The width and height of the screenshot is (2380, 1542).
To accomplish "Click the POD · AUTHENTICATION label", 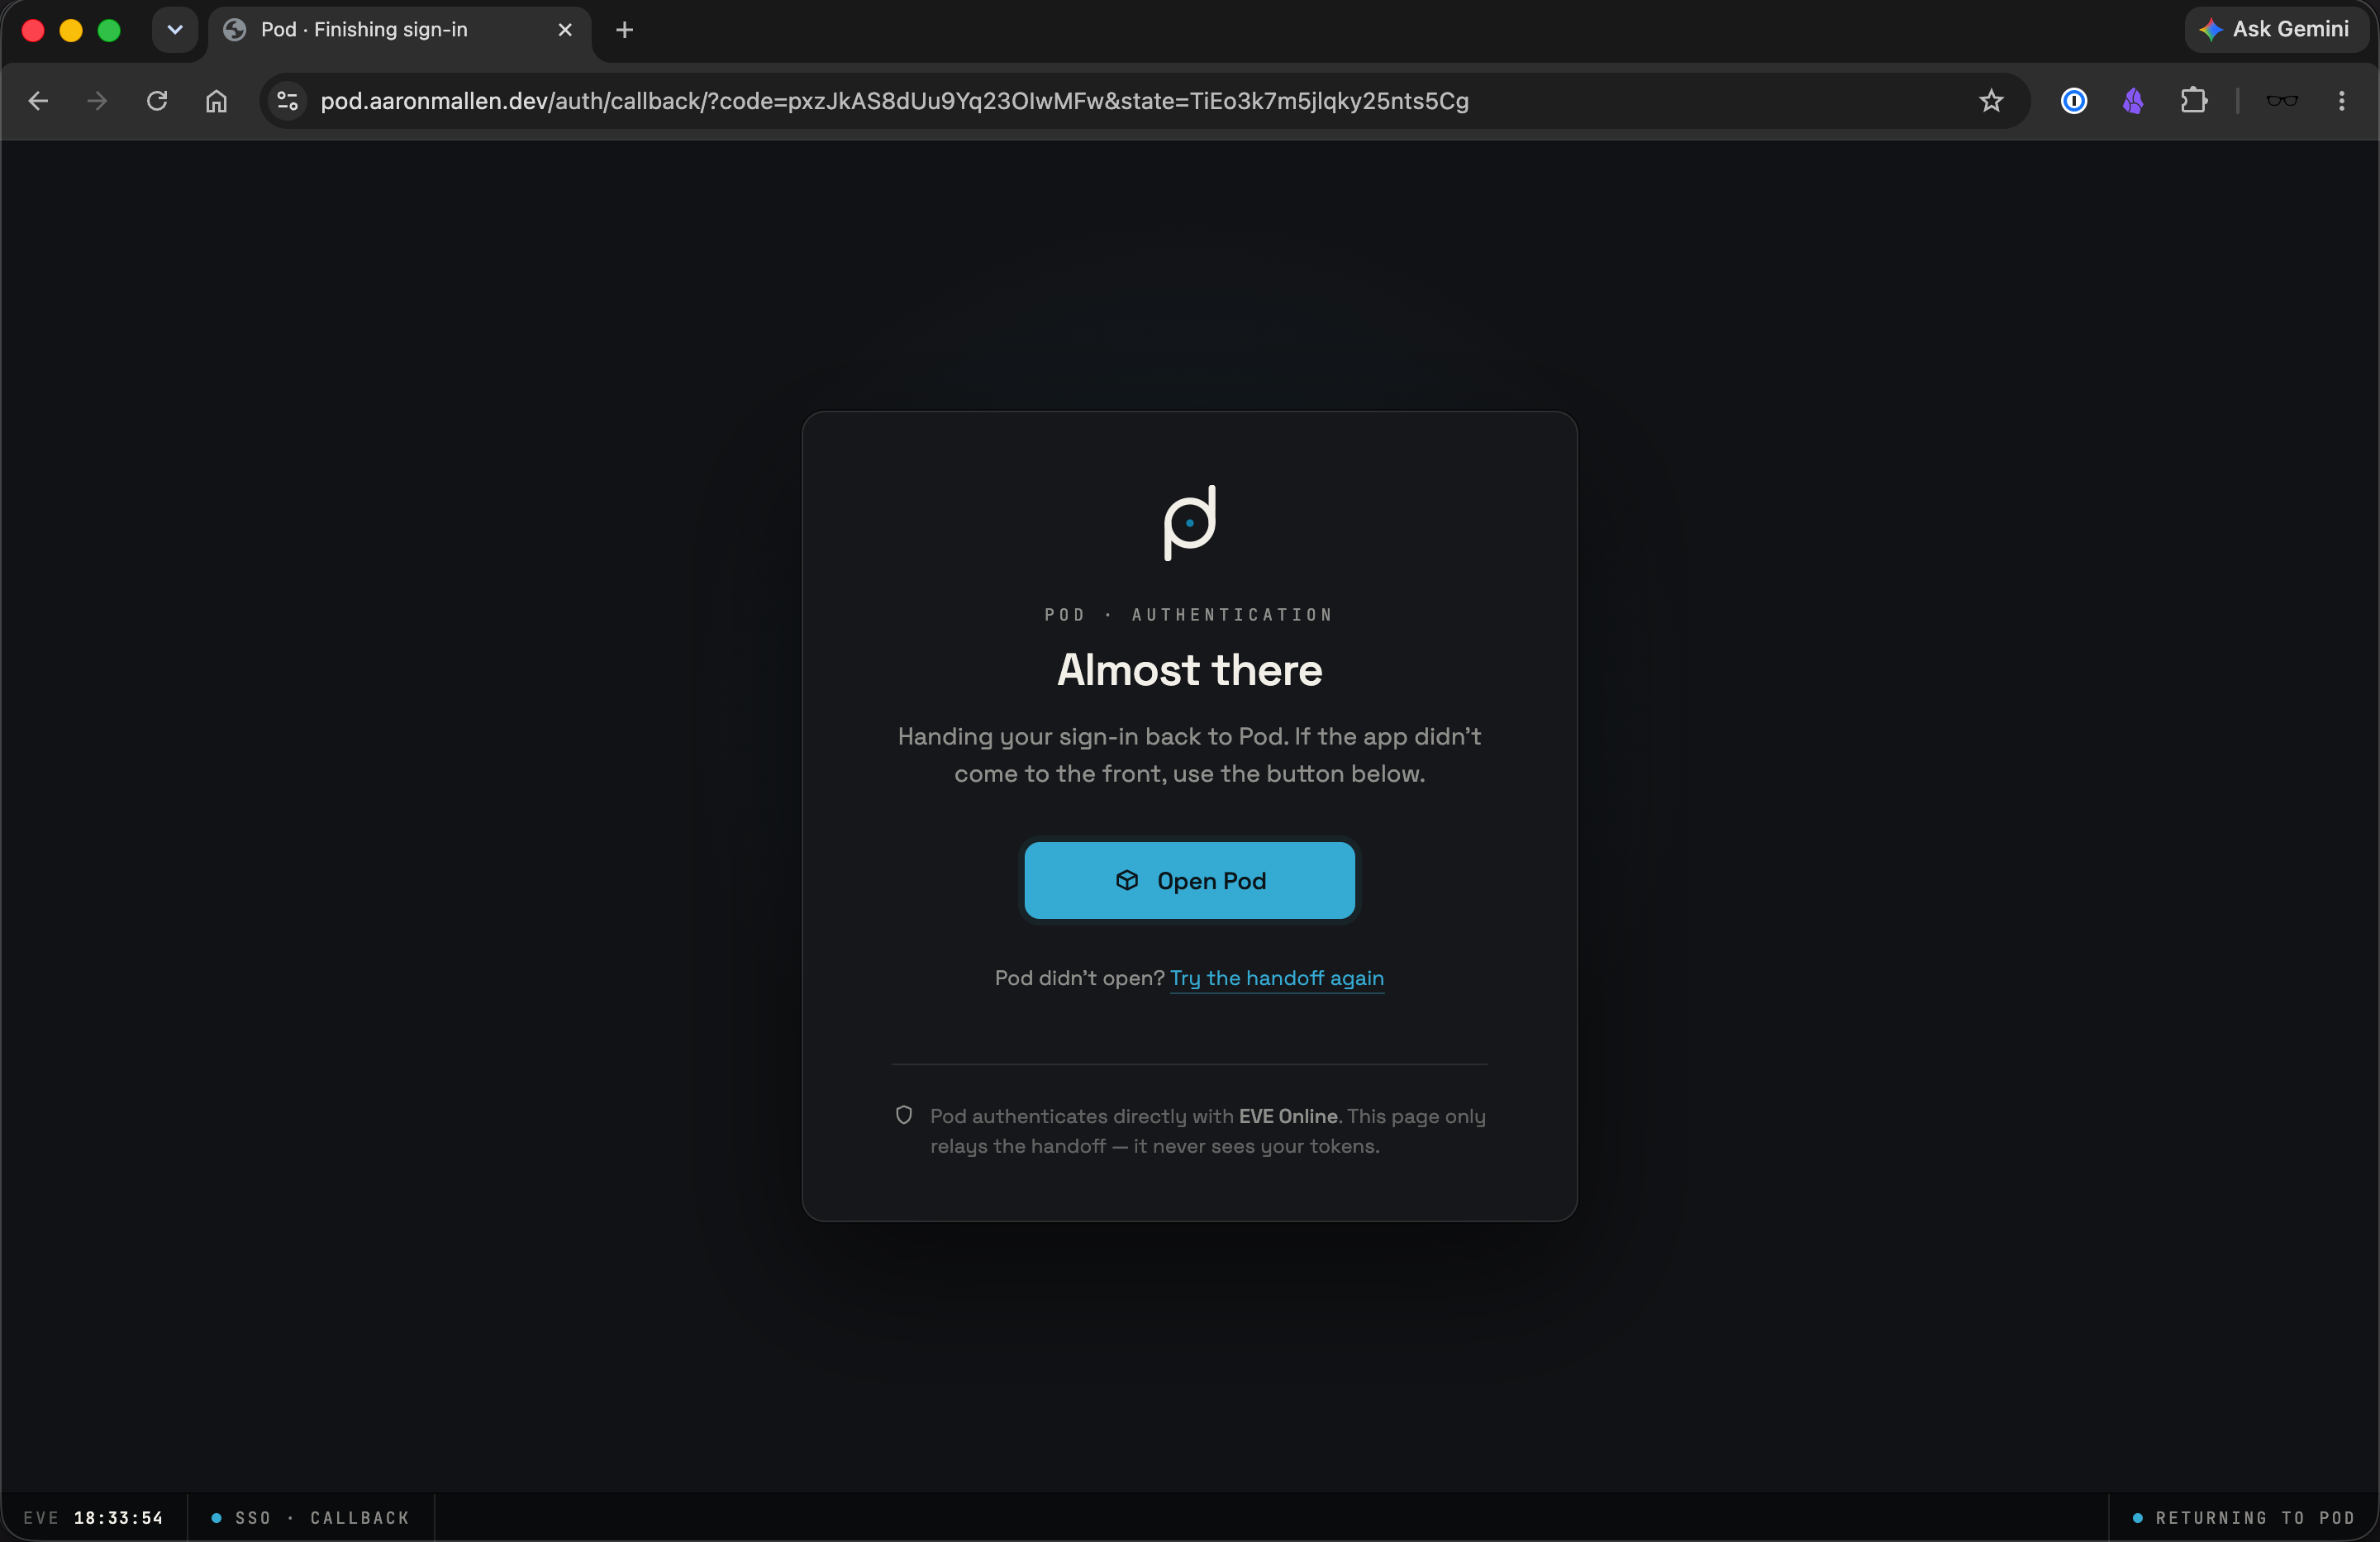I will pyautogui.click(x=1189, y=615).
